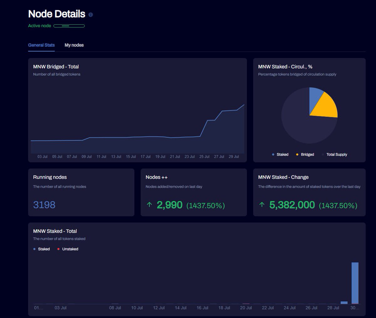Viewport: 376px width, 318px height.
Task: Click the 03 Jul label on bridged chart
Action: (x=42, y=156)
